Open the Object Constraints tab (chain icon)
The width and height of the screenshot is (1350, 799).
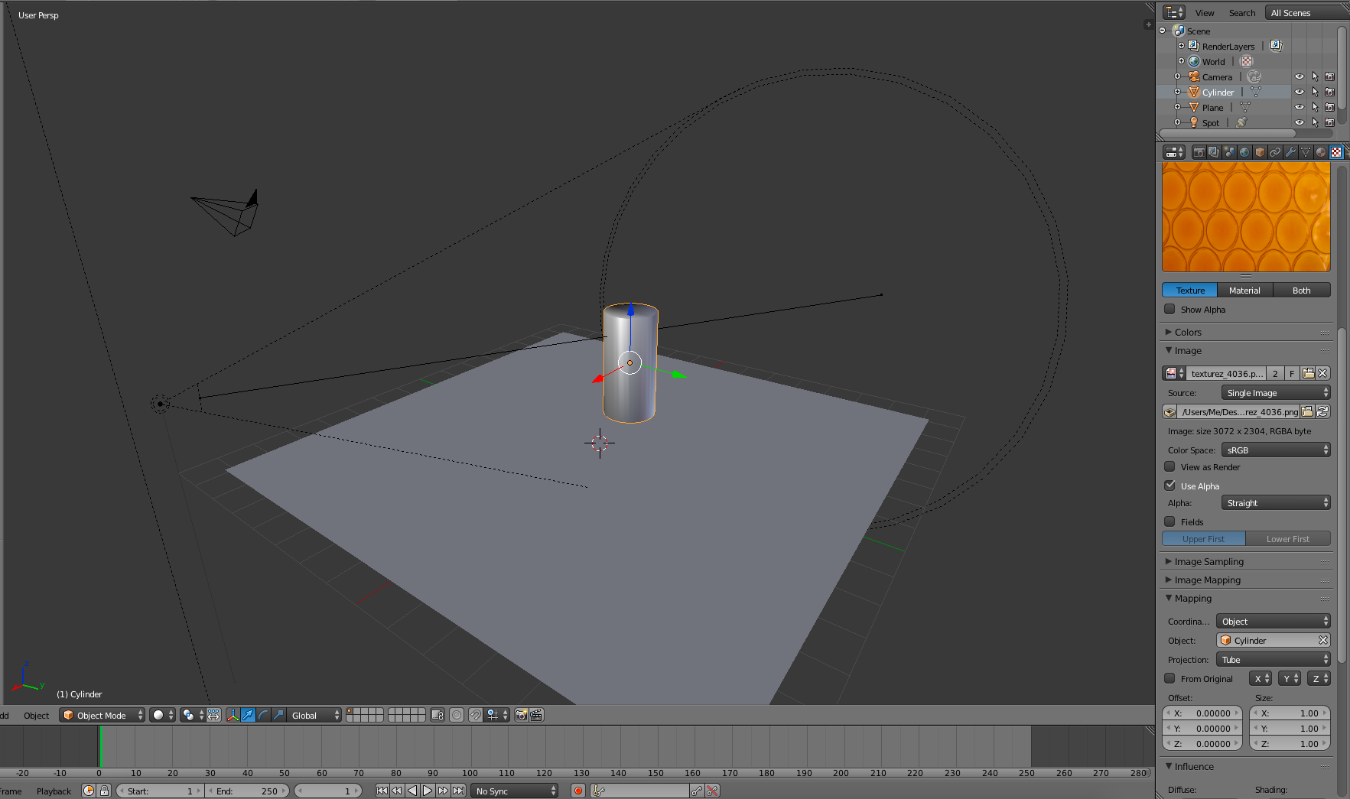[1276, 151]
